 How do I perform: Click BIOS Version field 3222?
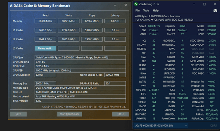click(x=80, y=101)
